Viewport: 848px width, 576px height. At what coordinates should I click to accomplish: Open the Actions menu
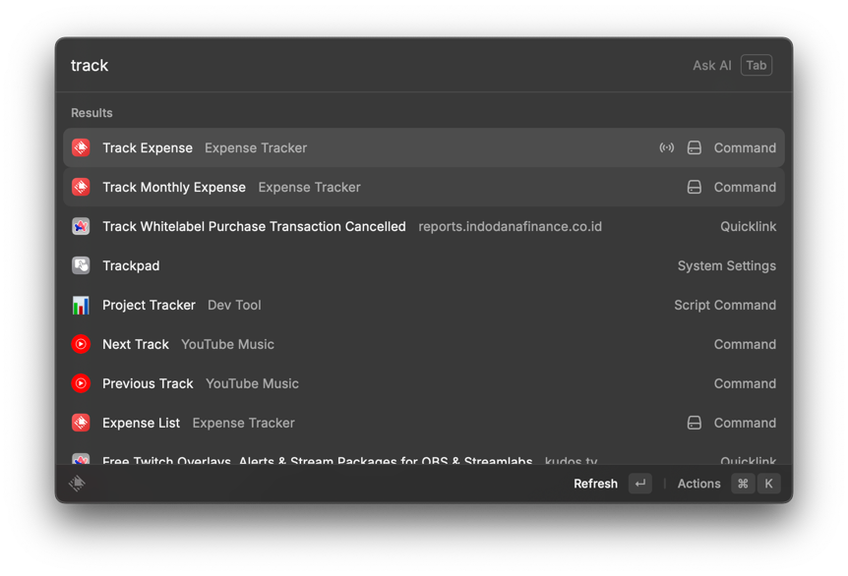pyautogui.click(x=698, y=483)
